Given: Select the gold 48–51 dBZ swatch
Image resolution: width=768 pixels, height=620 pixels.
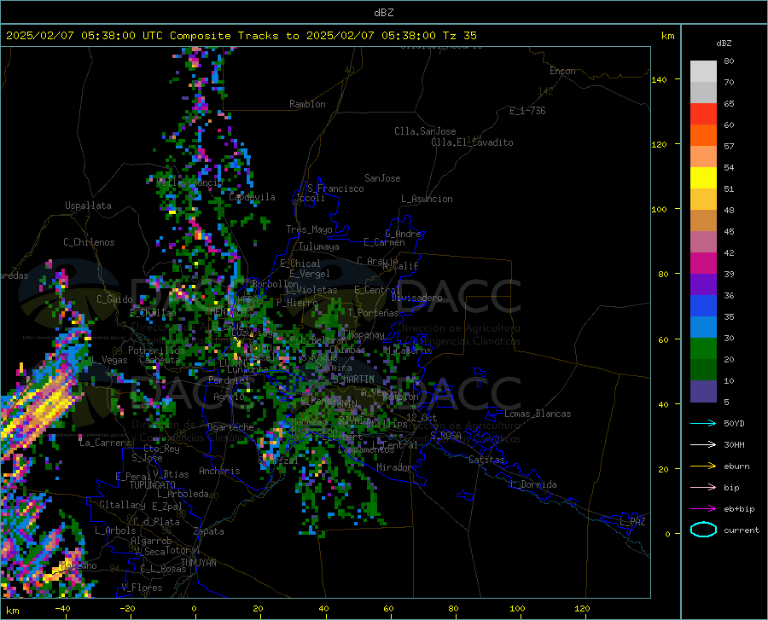Looking at the screenshot, I should [703, 200].
